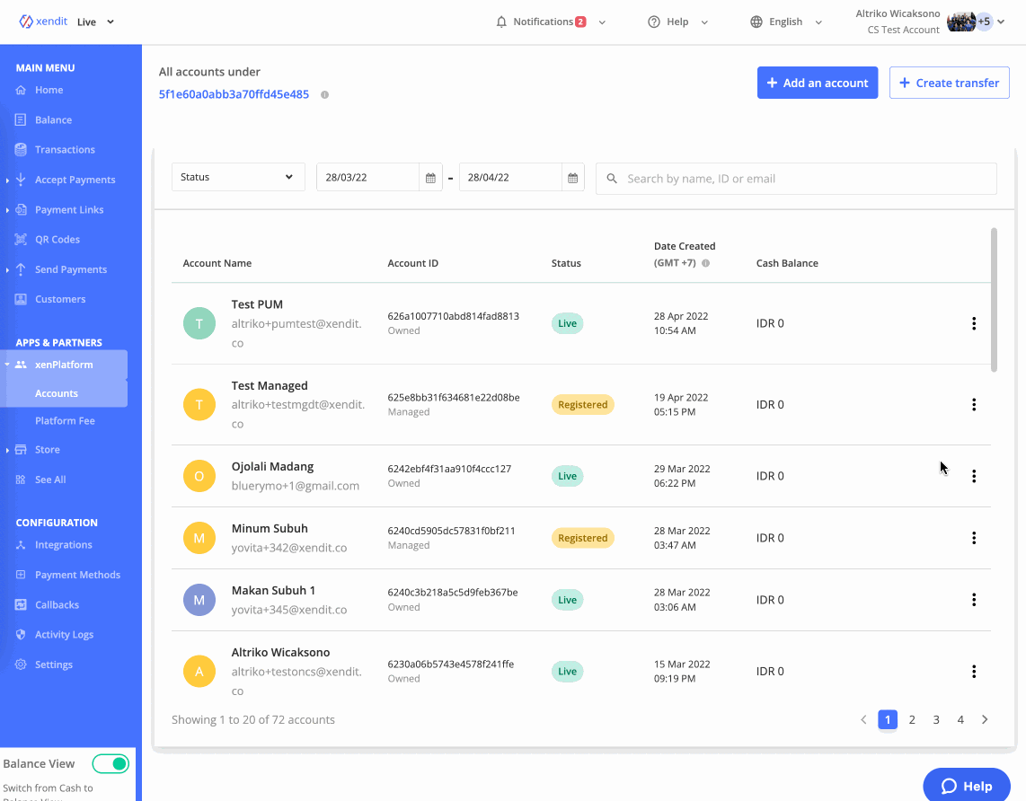Open Platform Fee in sidebar

coord(65,420)
